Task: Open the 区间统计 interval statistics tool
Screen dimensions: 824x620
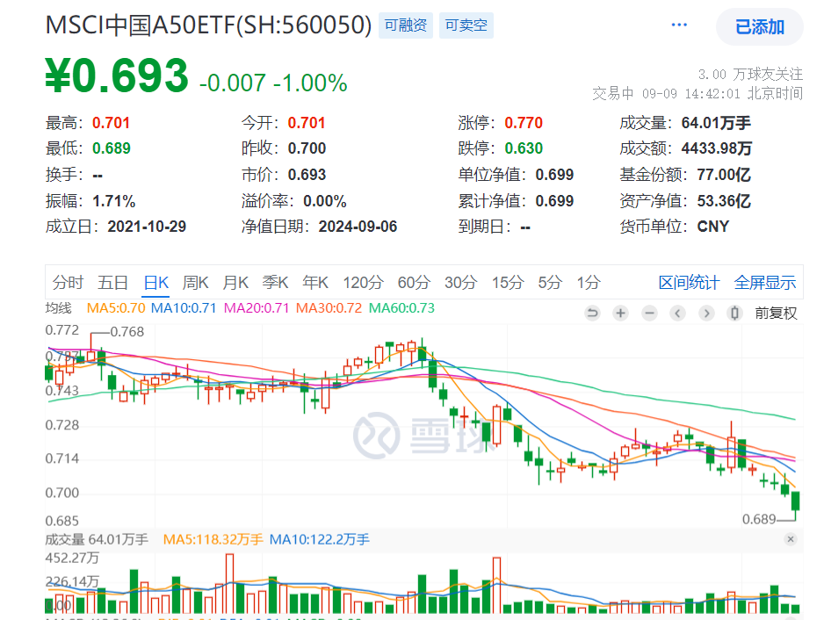Action: [688, 283]
